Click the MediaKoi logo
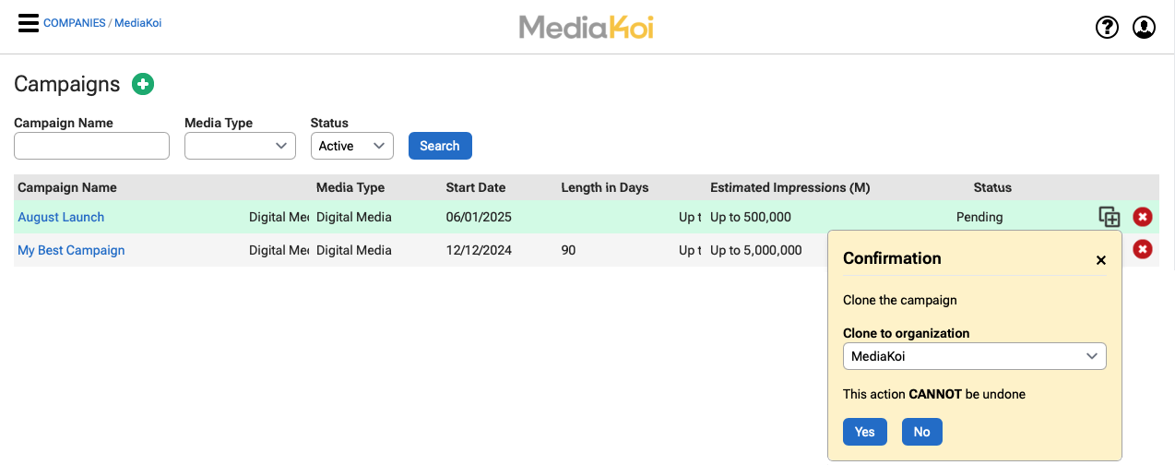Viewport: 1175px width, 465px height. coord(587,28)
